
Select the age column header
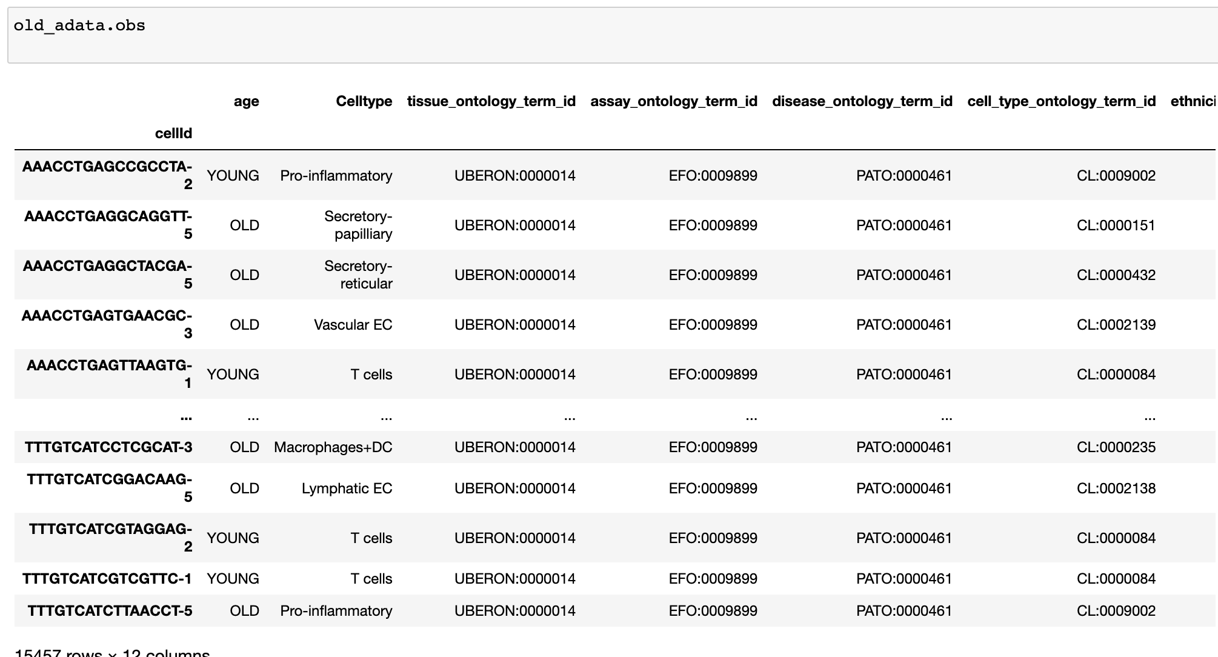246,101
